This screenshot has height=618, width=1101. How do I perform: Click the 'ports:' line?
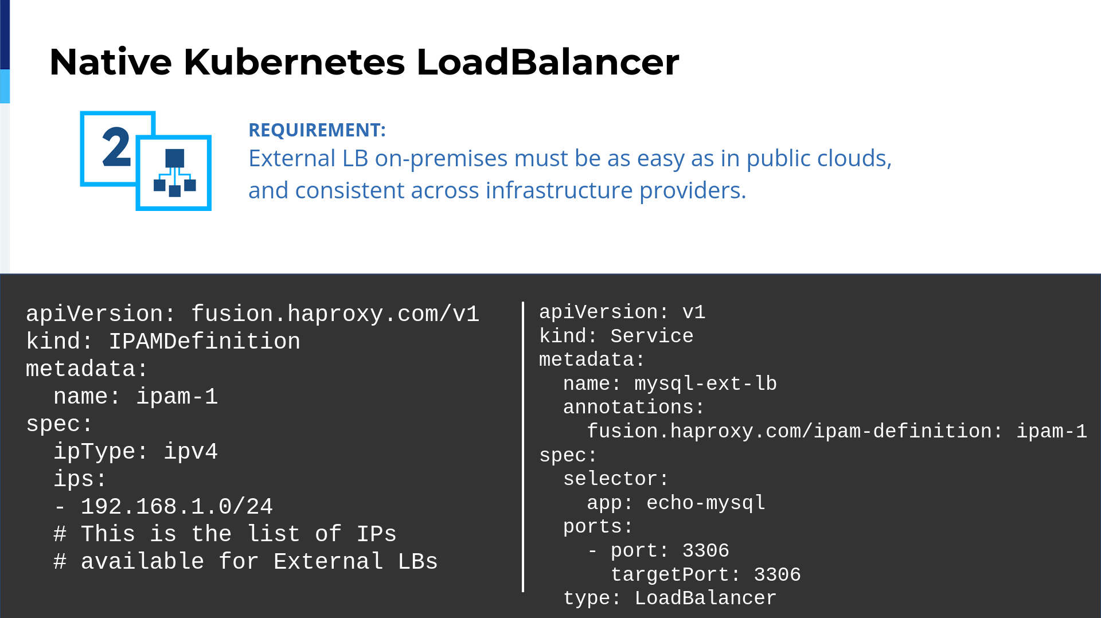(598, 527)
